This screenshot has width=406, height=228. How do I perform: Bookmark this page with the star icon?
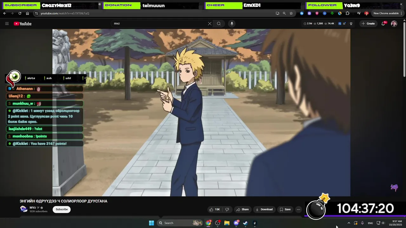click(291, 13)
